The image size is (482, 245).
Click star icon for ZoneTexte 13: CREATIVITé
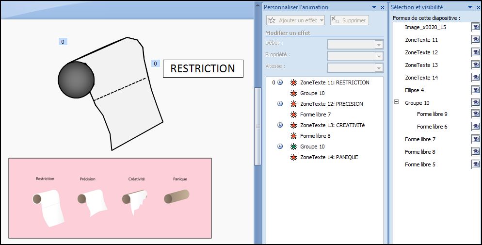pyautogui.click(x=293, y=125)
